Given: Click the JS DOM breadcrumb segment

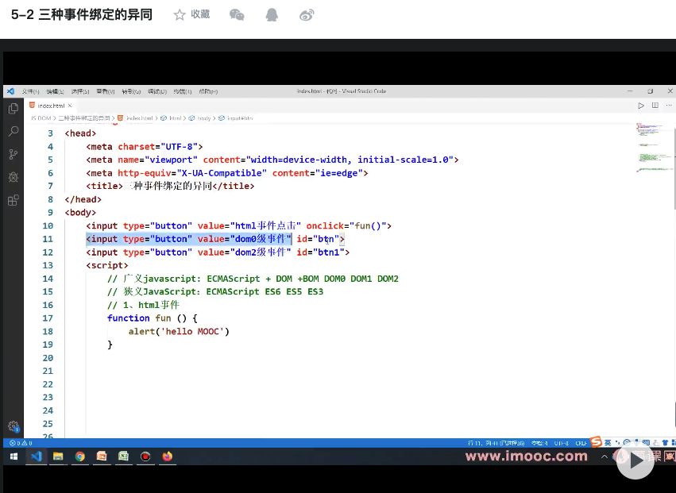Looking at the screenshot, I should pos(41,118).
